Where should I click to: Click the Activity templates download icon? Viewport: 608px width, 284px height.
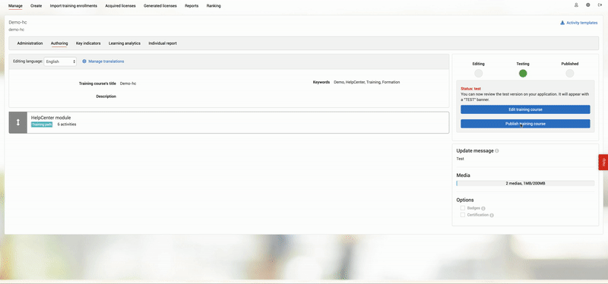point(562,23)
